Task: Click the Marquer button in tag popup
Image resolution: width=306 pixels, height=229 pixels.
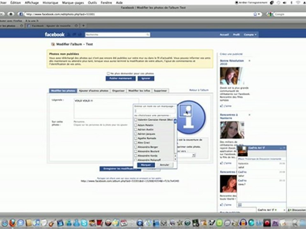Action: point(146,165)
